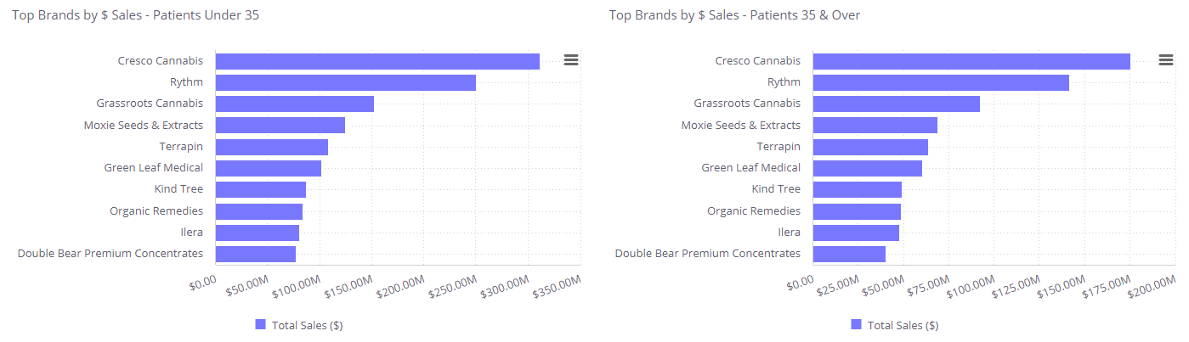Select Cresco Cannabis bar in 35 & Over chart
Viewport: 1189px width, 342px height.
click(971, 61)
